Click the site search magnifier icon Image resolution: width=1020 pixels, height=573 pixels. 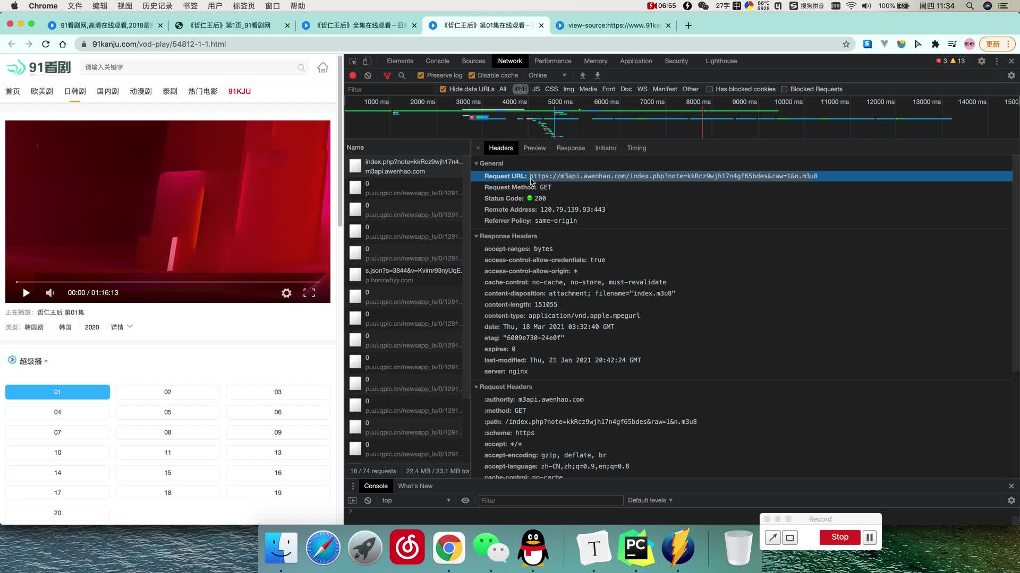click(301, 67)
